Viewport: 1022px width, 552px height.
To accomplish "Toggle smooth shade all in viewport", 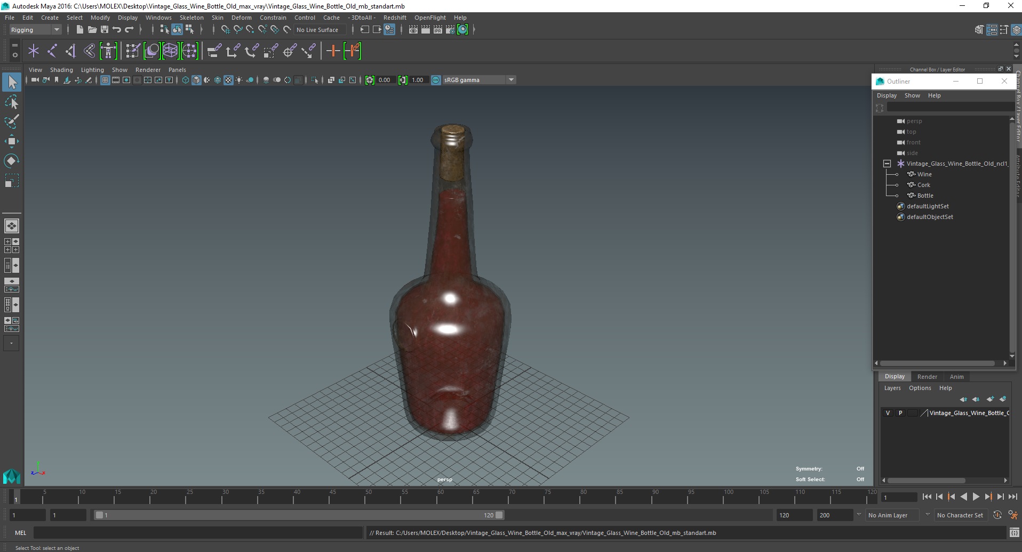I will [x=196, y=80].
